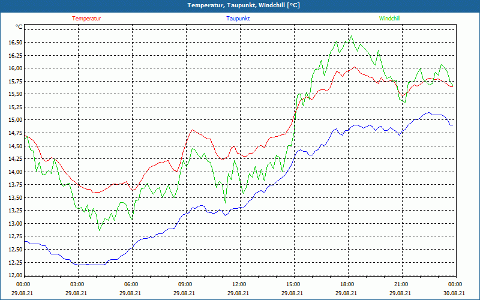Screen dimensions: 480x300
Task: Click the '16,50' y-axis value
Action: coord(16,43)
